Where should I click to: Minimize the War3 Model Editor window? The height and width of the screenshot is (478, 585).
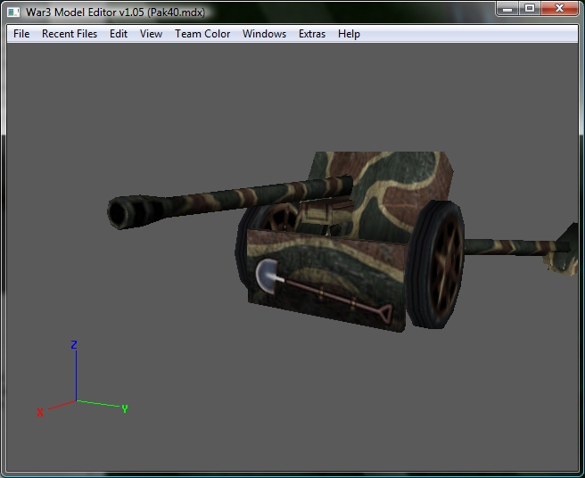coord(507,9)
